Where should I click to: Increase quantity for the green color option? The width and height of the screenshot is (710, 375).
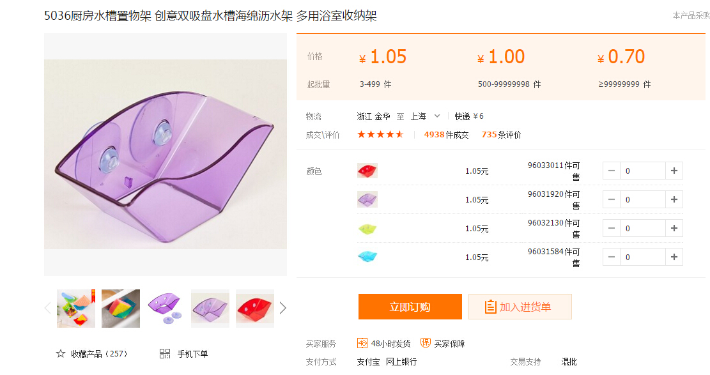coord(674,228)
